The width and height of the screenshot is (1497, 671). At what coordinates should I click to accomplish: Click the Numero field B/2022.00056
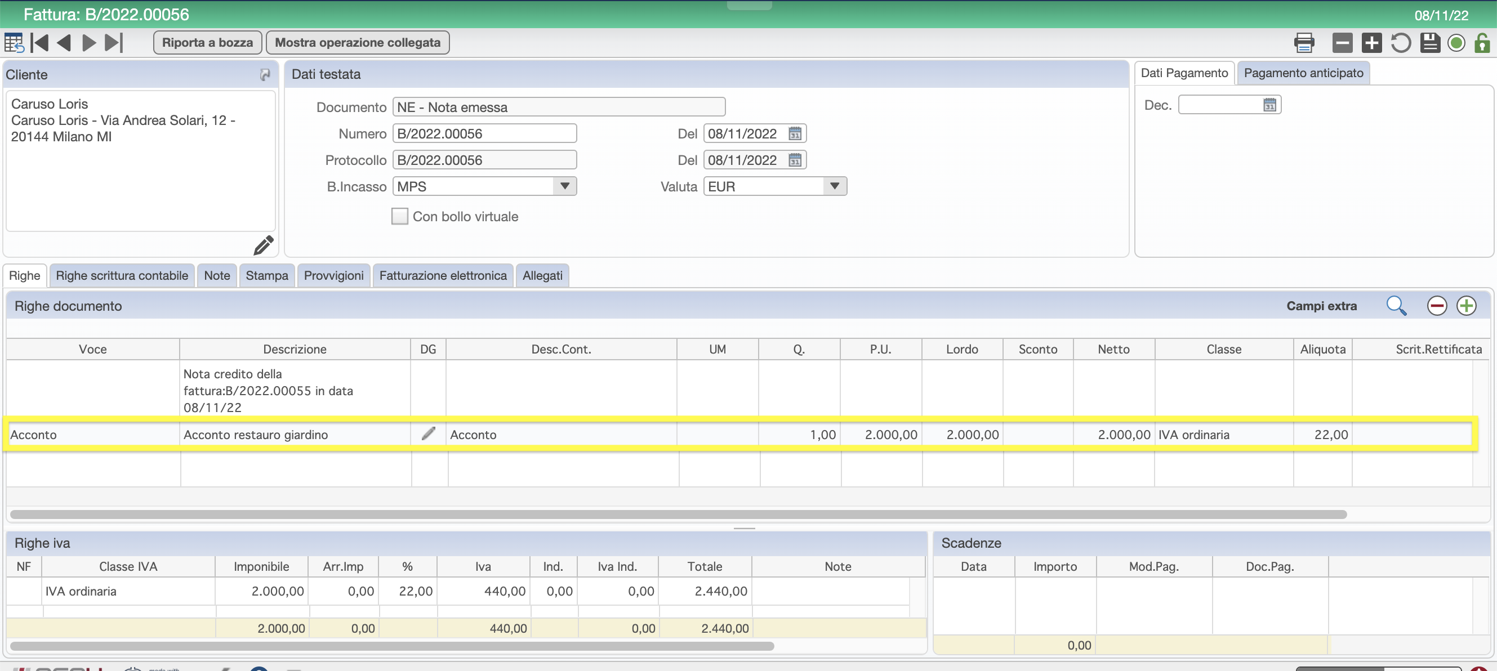click(484, 133)
